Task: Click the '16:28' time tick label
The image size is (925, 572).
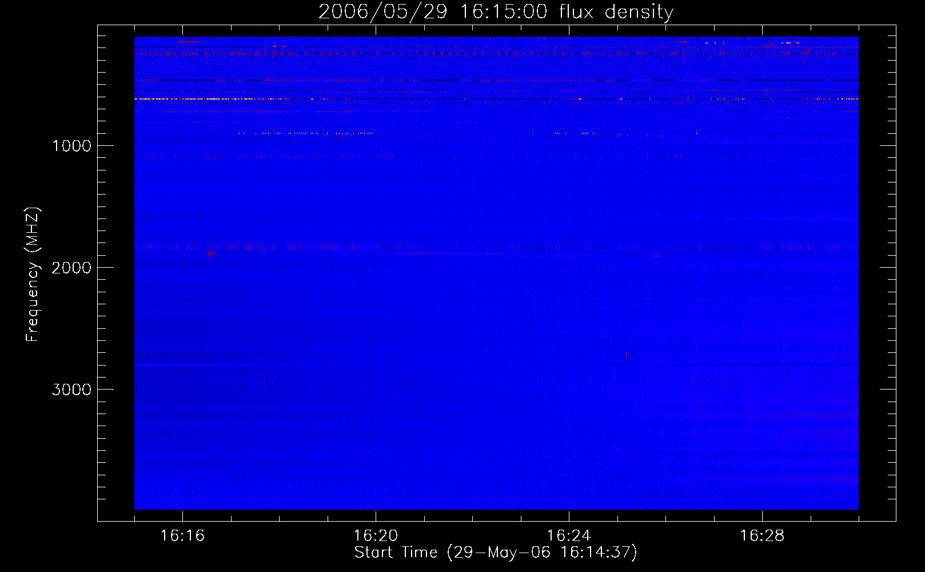Action: coord(762,535)
